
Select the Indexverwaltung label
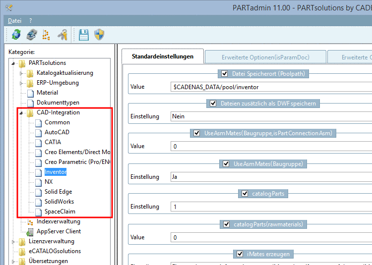(59, 221)
